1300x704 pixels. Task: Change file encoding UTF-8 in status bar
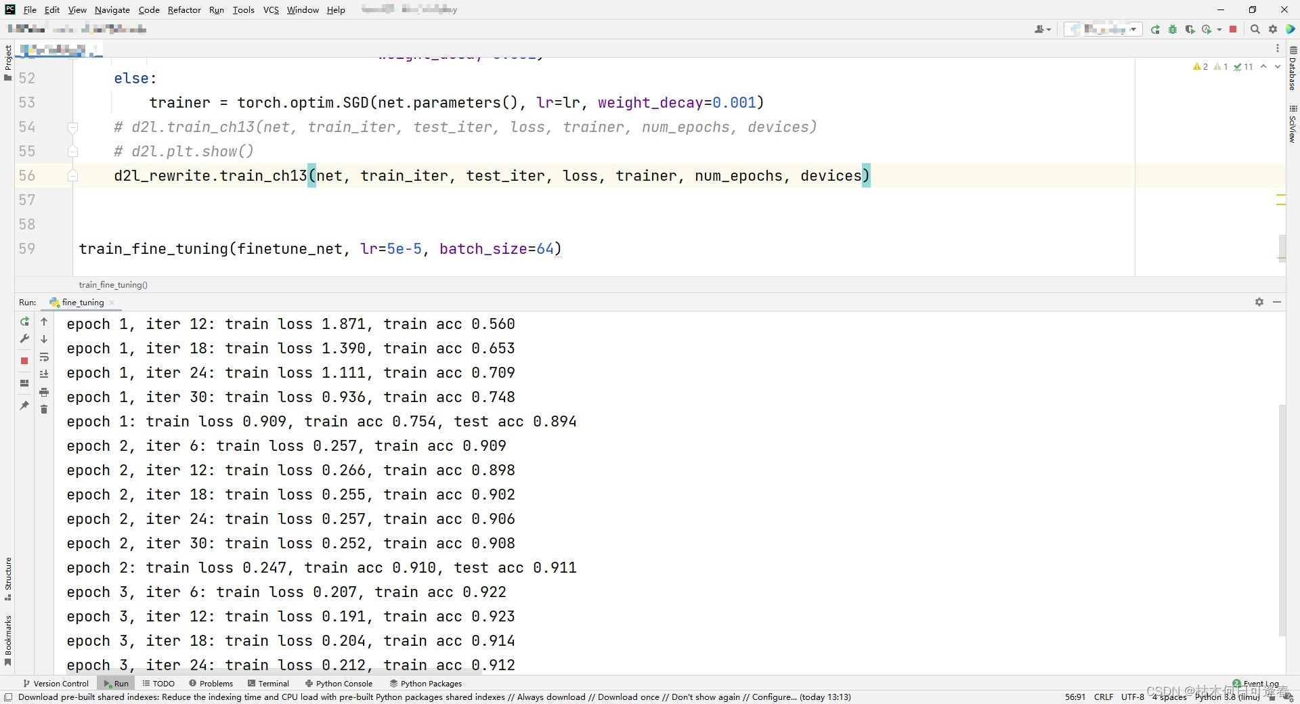pos(1133,697)
